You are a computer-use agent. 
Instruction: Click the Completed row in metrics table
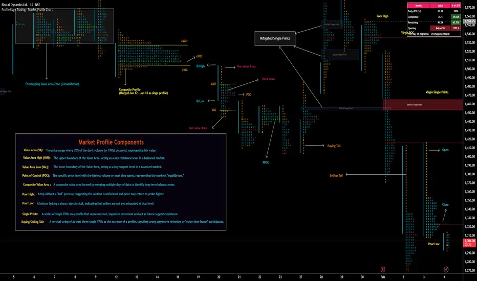click(x=434, y=17)
